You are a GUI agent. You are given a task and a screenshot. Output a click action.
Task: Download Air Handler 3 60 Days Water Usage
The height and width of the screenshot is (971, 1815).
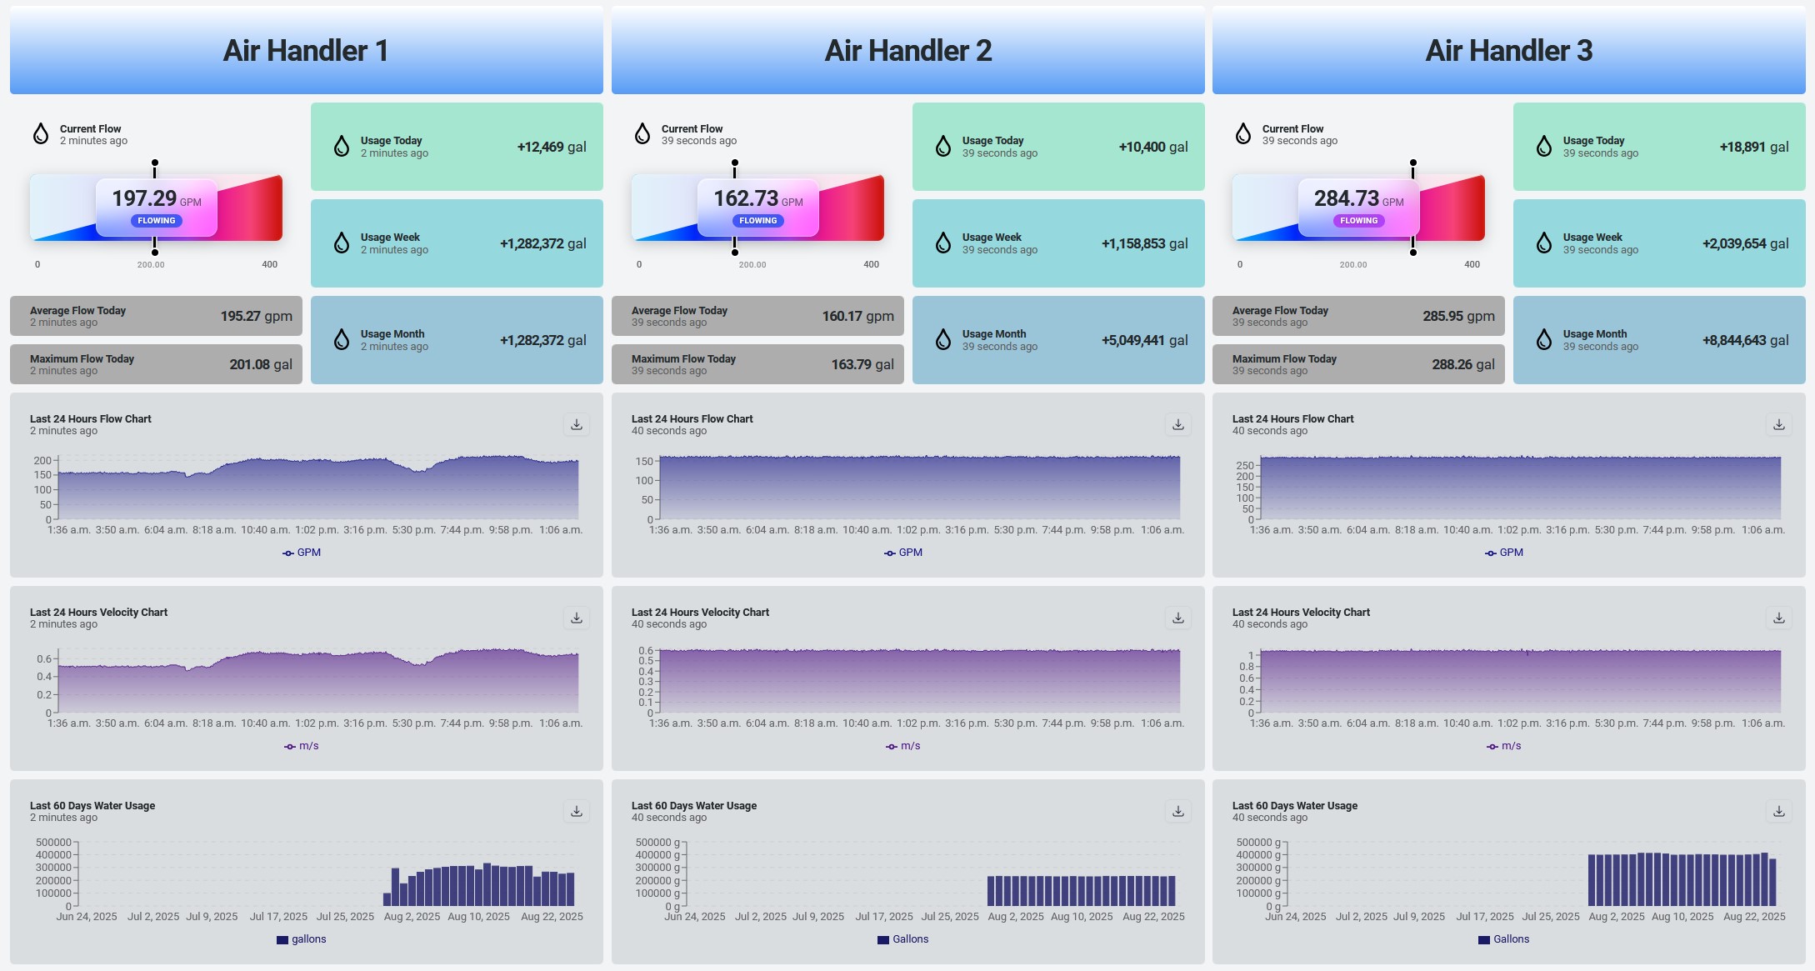coord(1779,812)
